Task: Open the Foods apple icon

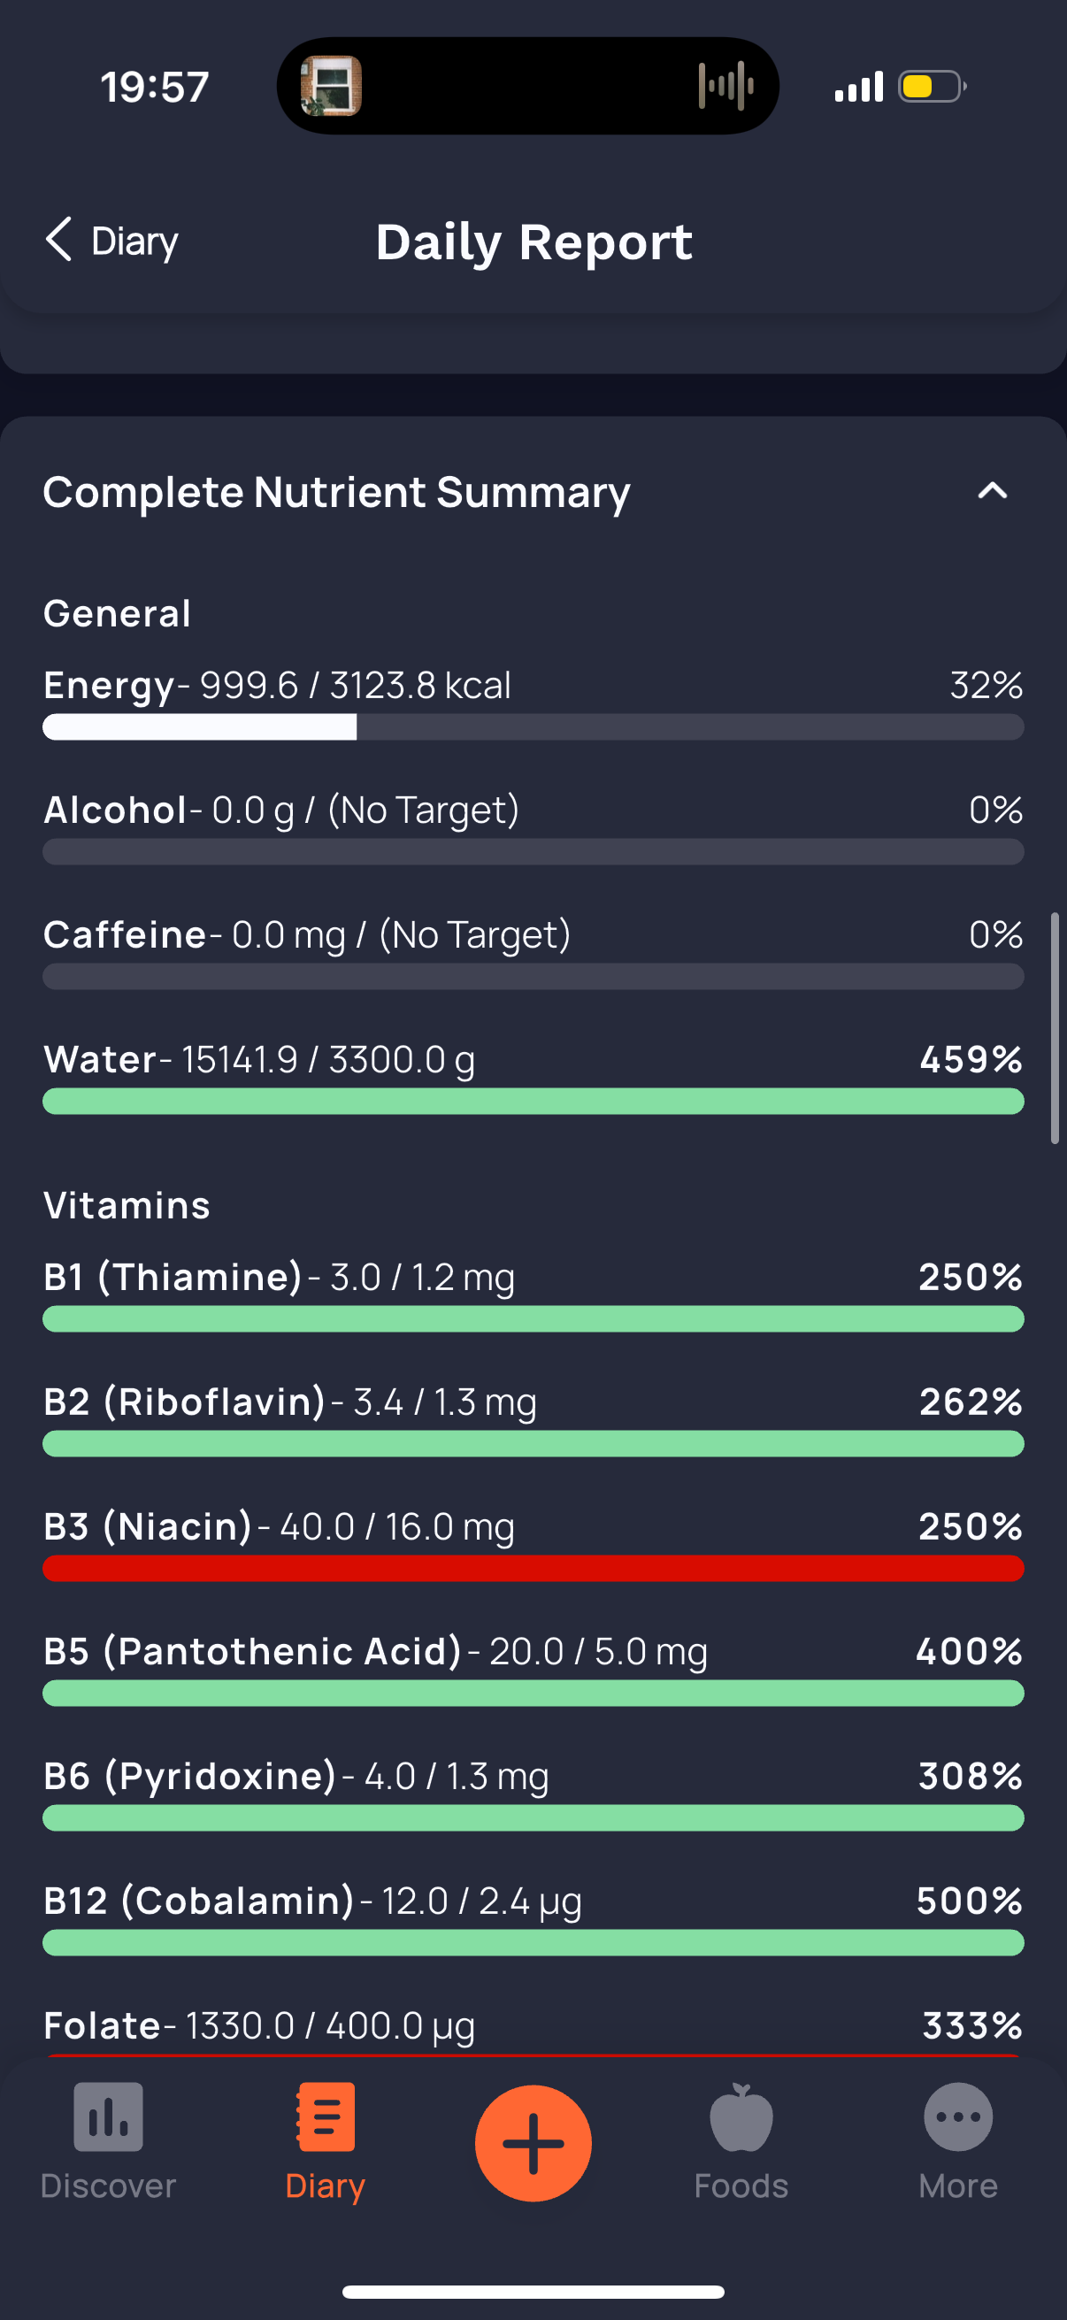Action: tap(741, 2116)
